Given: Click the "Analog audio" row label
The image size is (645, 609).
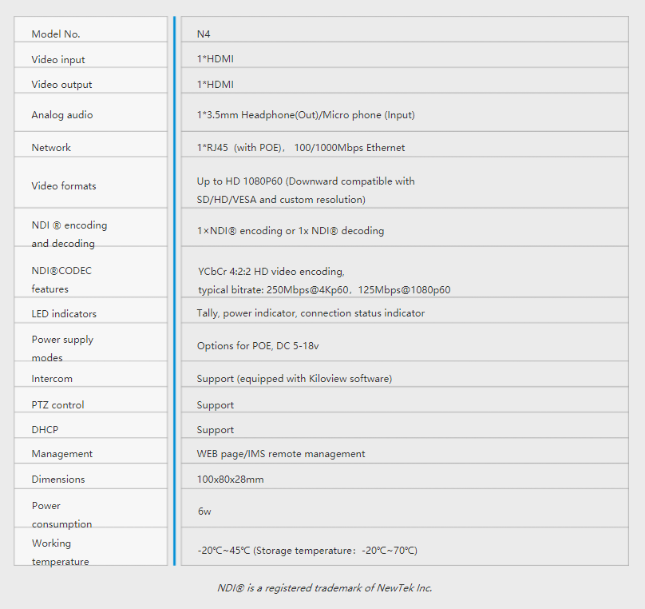Looking at the screenshot, I should click(x=62, y=114).
